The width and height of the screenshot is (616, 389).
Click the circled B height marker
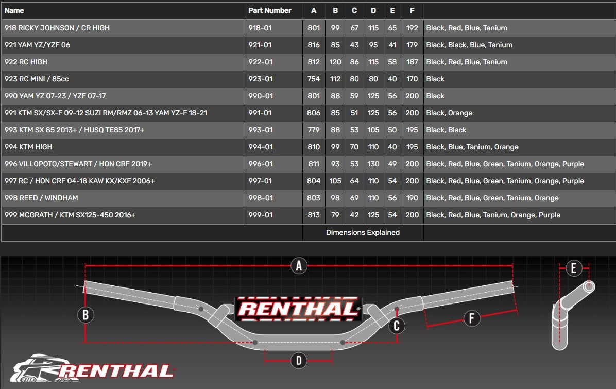pos(85,314)
